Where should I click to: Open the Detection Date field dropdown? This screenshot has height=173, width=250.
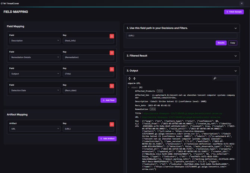(35, 90)
